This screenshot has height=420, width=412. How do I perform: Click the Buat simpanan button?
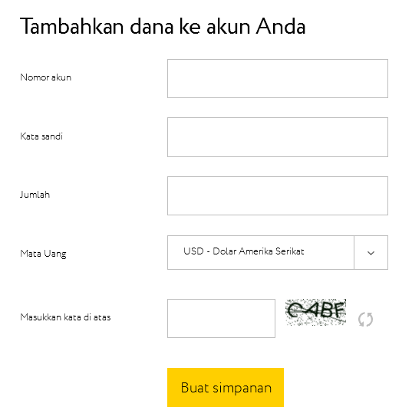coord(226,387)
